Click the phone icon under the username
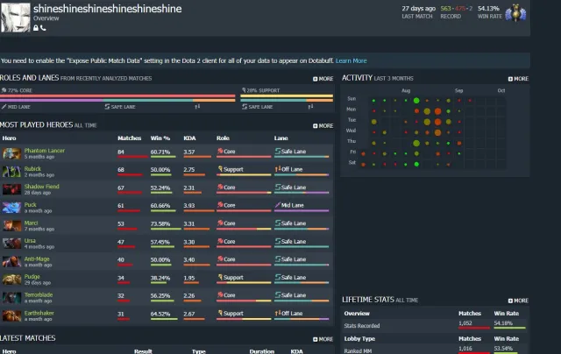The height and width of the screenshot is (354, 561). pyautogui.click(x=43, y=28)
